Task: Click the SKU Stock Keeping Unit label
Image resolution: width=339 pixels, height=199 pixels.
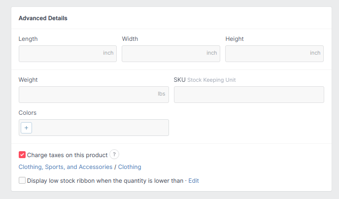Action: [x=204, y=80]
